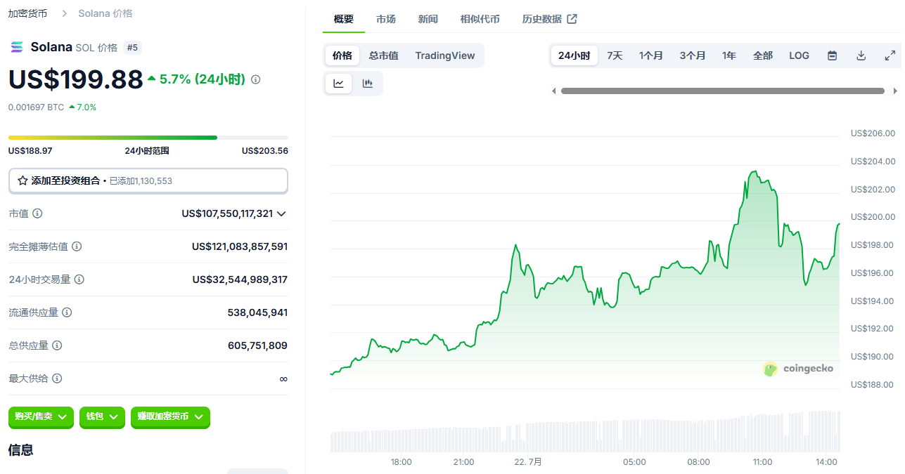This screenshot has height=474, width=905.
Task: Select the 价格 chart toggle
Action: (x=342, y=55)
